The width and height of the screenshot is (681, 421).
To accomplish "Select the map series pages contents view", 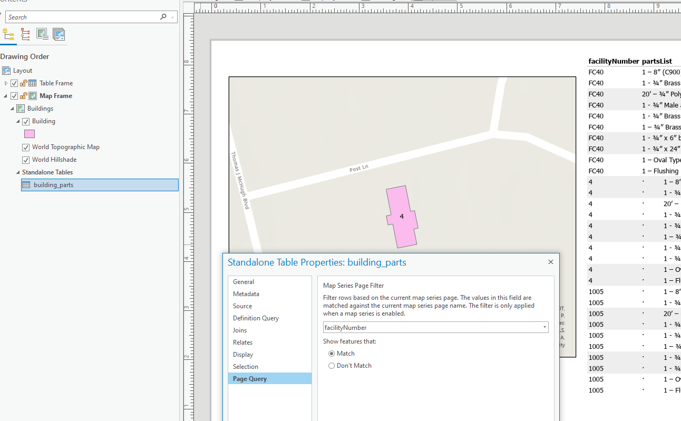I will pos(59,34).
